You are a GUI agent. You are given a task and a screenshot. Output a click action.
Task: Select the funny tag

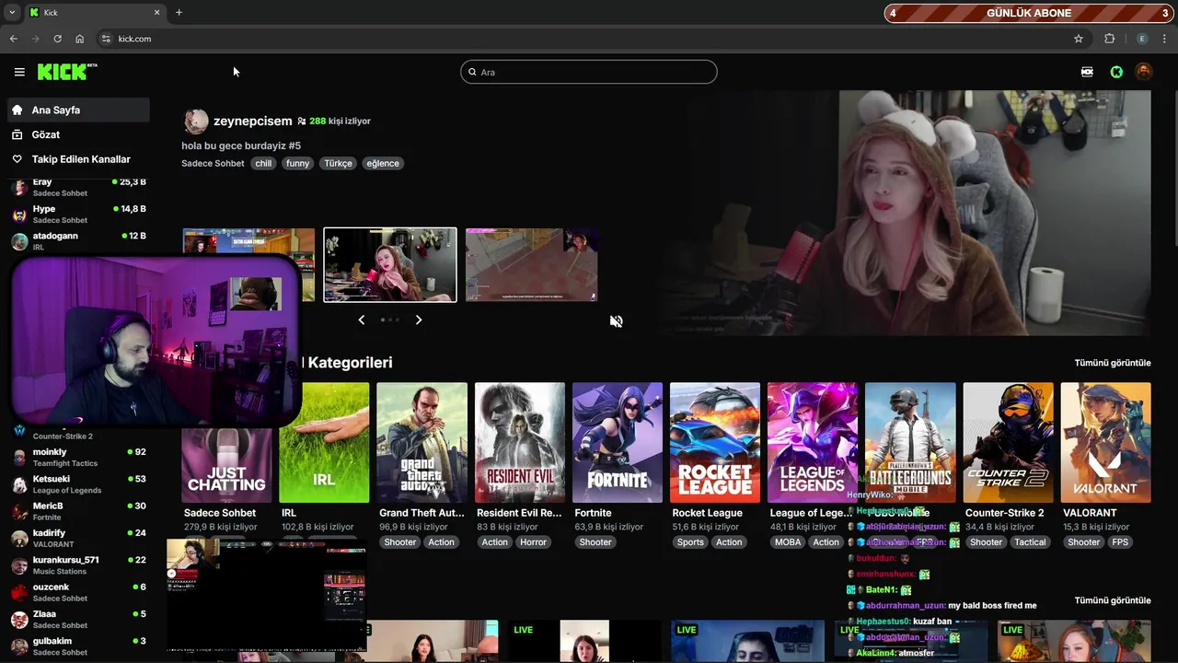297,163
